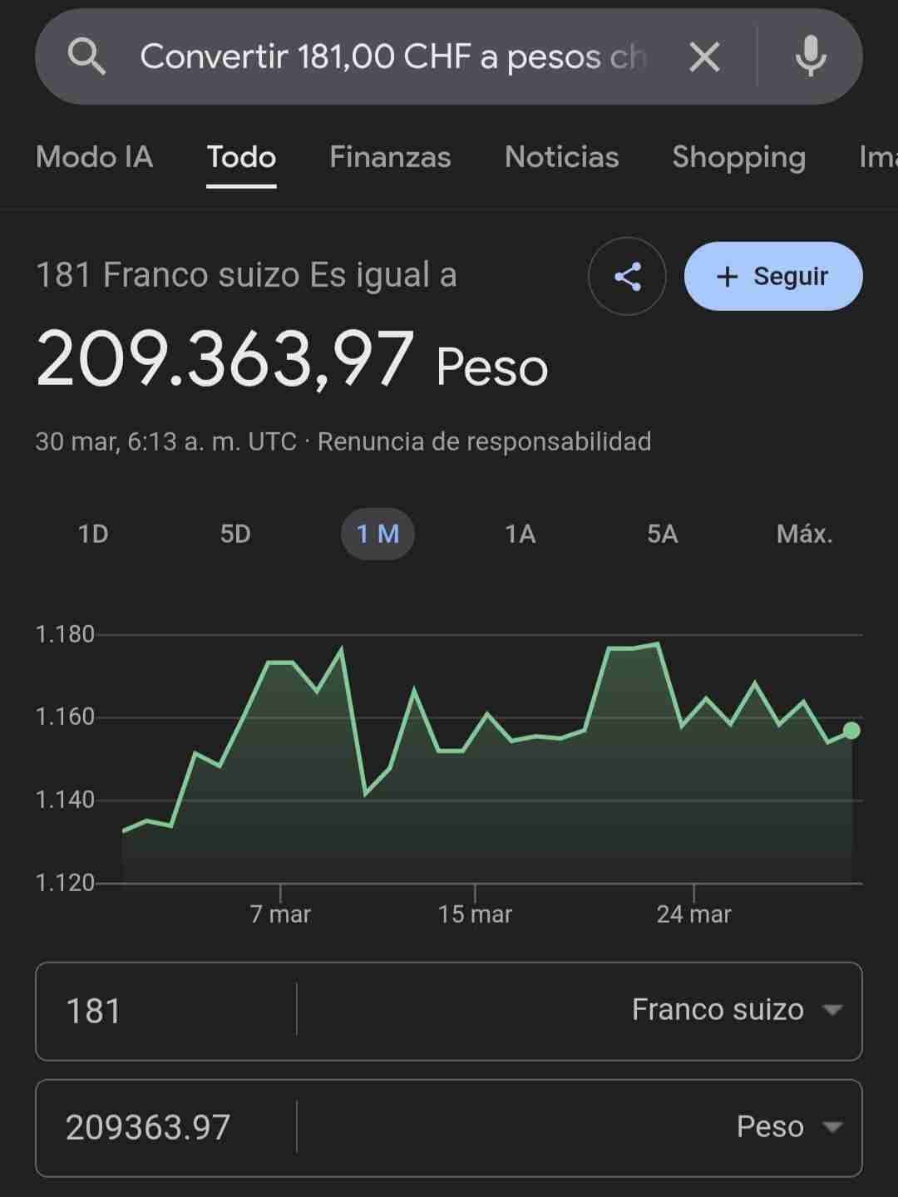Go to the Noticias tab
This screenshot has height=1197, width=898.
coord(561,157)
